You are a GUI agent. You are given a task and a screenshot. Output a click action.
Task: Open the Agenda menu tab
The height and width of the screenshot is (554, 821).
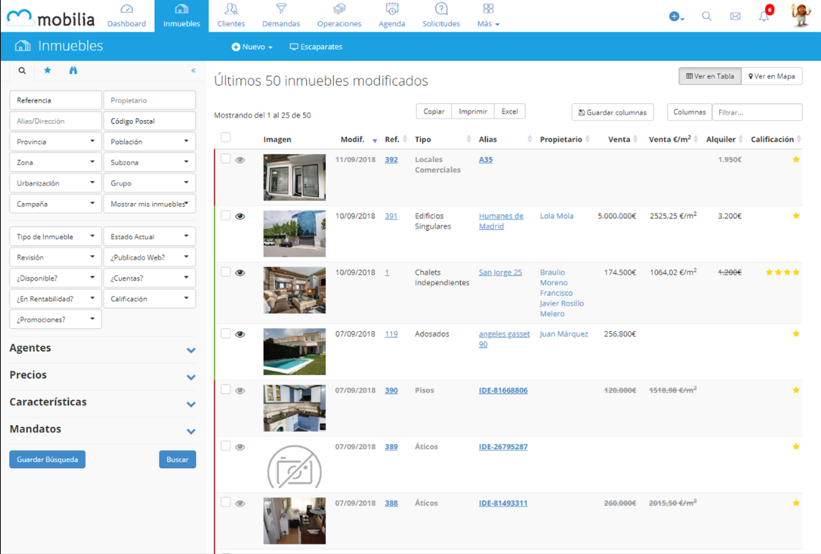392,16
